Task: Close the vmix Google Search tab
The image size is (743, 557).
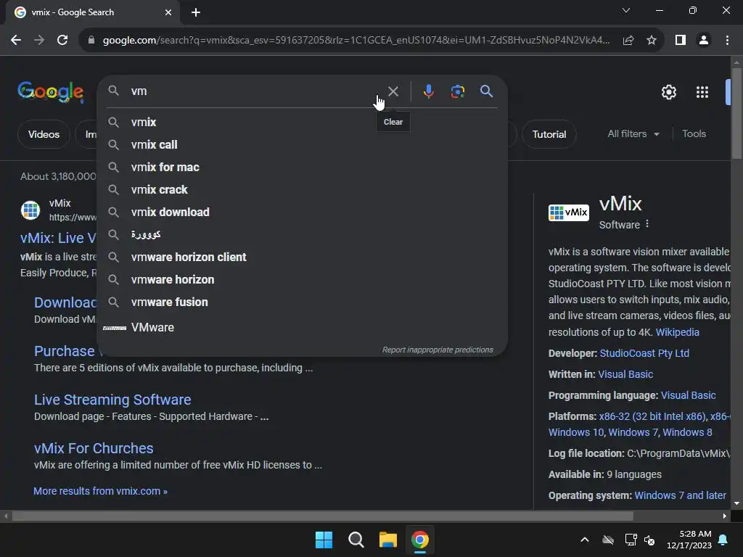Action: coord(168,12)
